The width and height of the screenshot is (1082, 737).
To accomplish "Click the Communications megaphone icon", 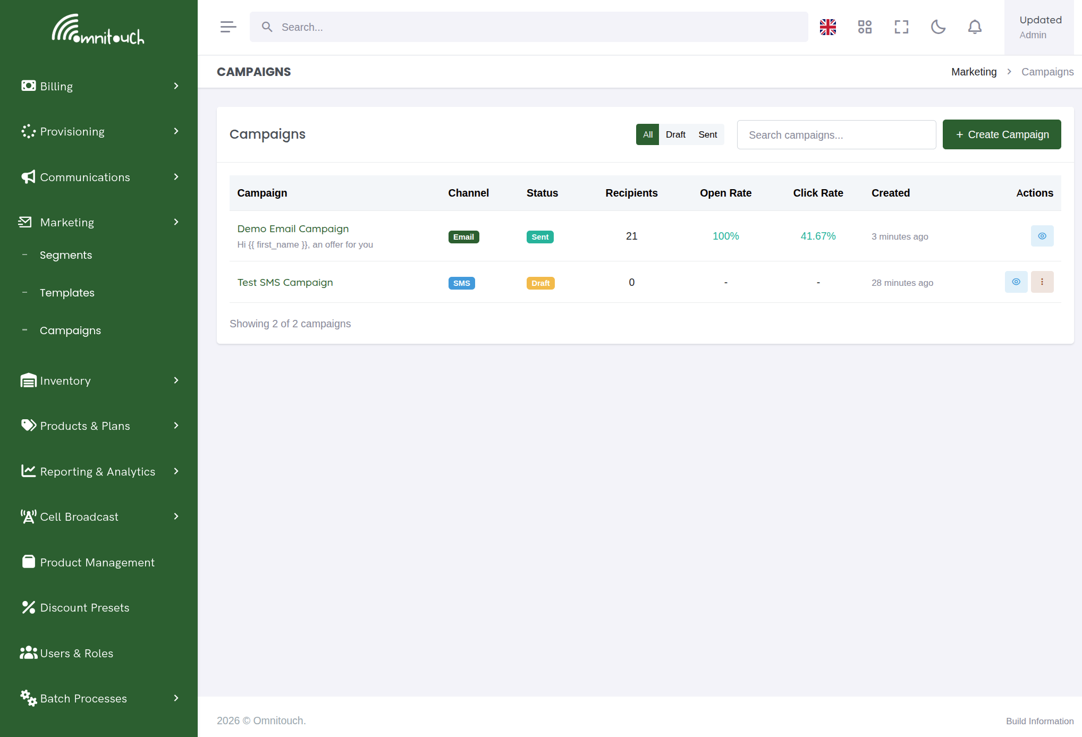I will pos(29,177).
